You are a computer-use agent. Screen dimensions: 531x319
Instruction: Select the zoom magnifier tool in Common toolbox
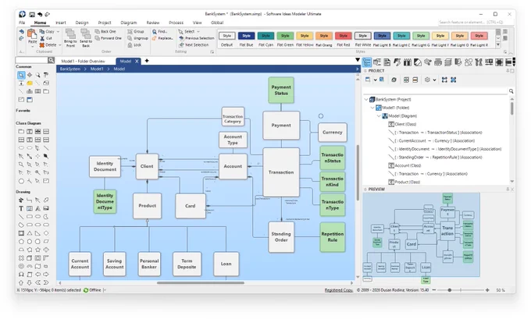[37, 75]
